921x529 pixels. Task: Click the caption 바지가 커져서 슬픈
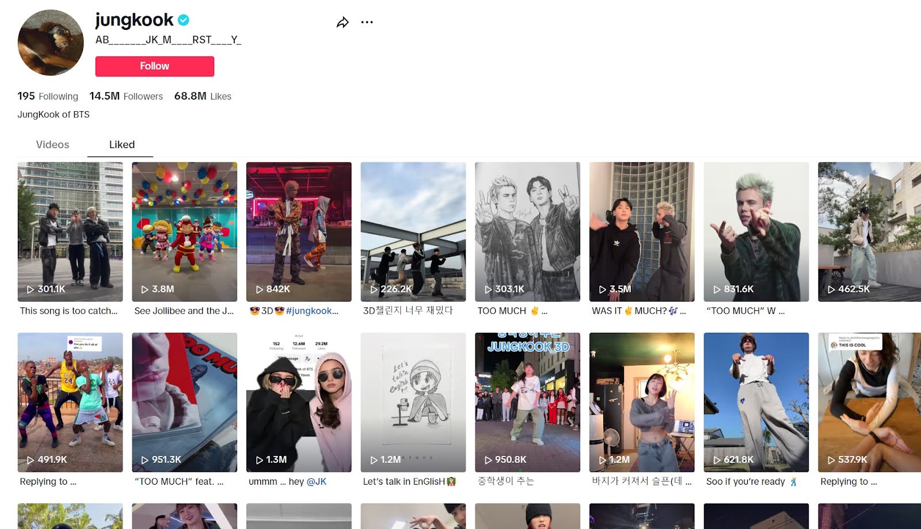642,481
